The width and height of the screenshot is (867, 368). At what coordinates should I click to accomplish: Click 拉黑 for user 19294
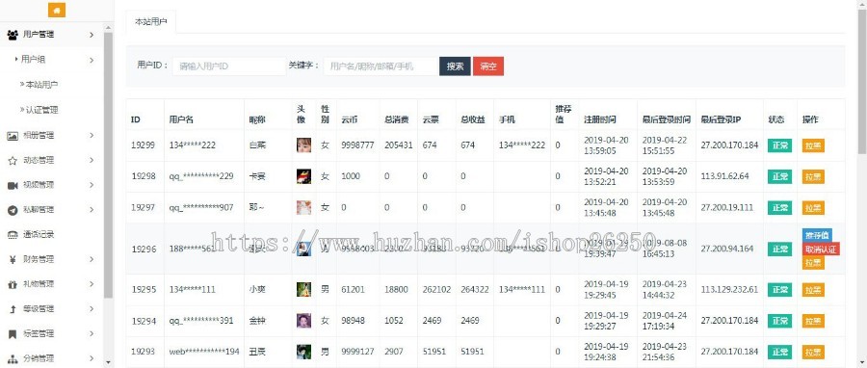pos(813,321)
